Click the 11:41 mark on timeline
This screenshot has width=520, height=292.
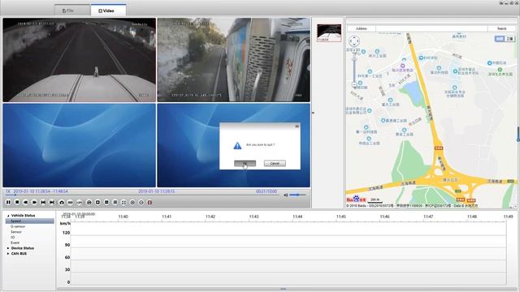pos(167,217)
